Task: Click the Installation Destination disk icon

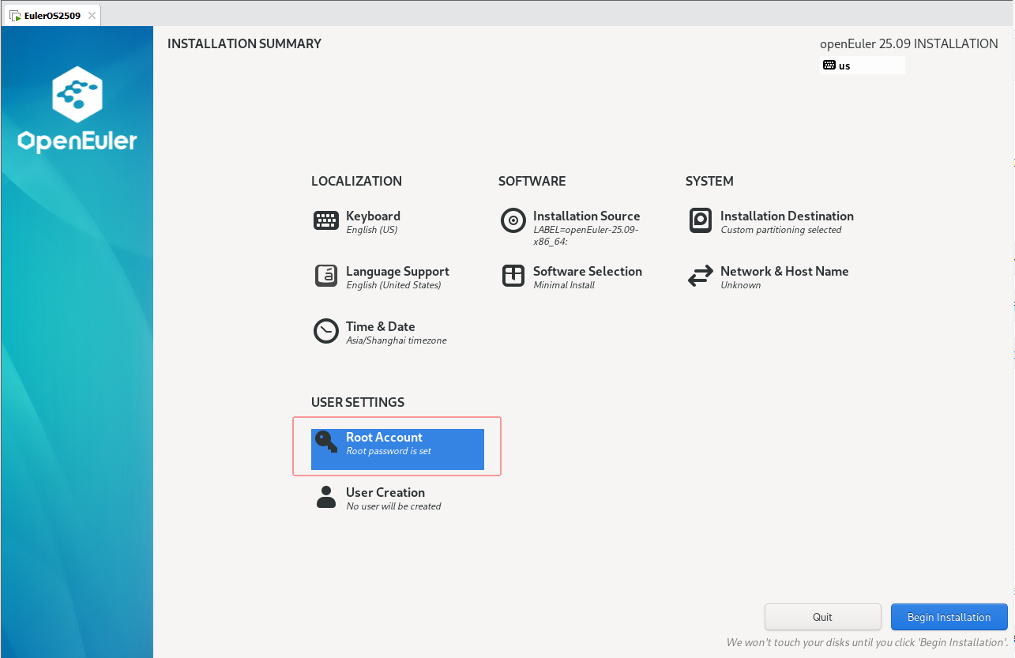Action: point(701,220)
